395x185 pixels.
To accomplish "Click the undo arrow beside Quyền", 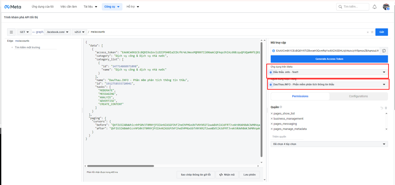I will tap(382, 108).
